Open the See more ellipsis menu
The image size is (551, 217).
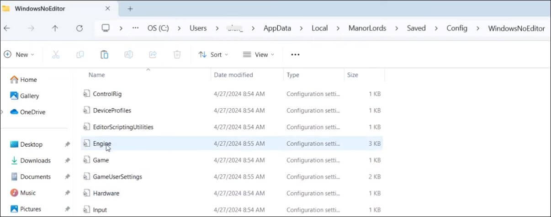tap(295, 55)
